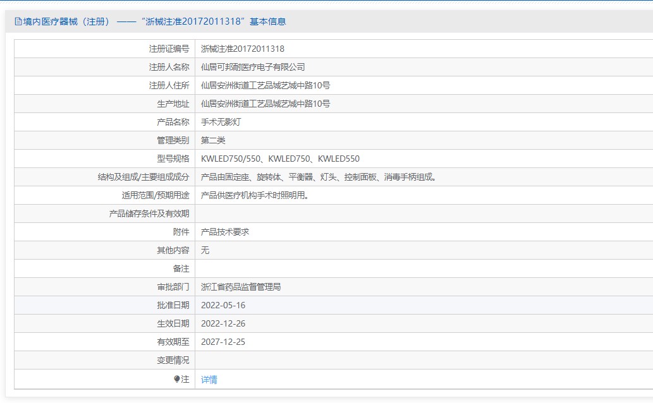Click the 生产地址 label
Screen dimensions: 653x403
tap(173, 104)
